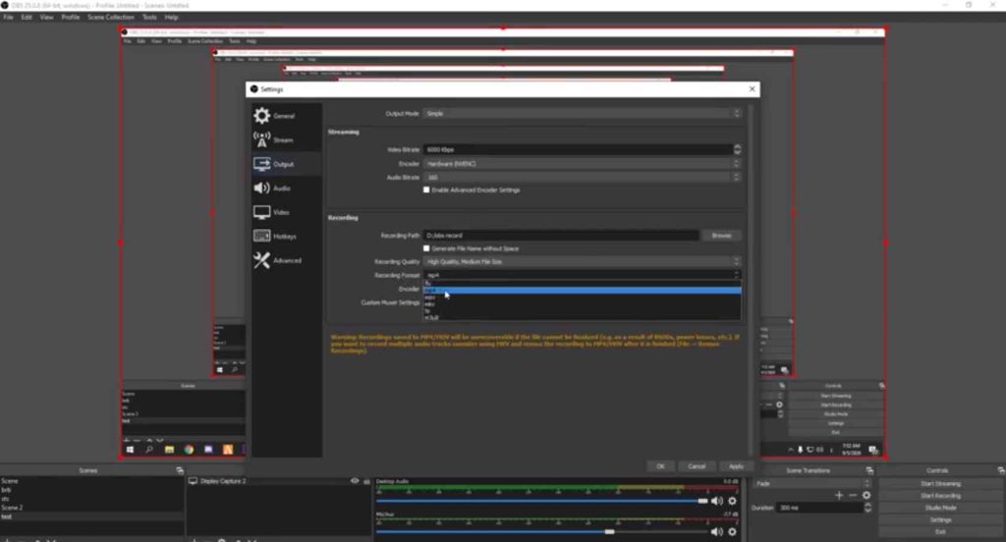Confirm settings with OK button

(x=661, y=466)
